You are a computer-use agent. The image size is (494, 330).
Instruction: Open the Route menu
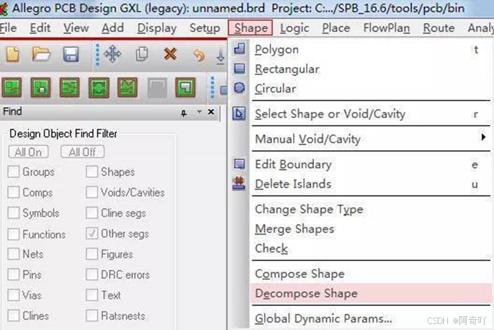[x=438, y=28]
